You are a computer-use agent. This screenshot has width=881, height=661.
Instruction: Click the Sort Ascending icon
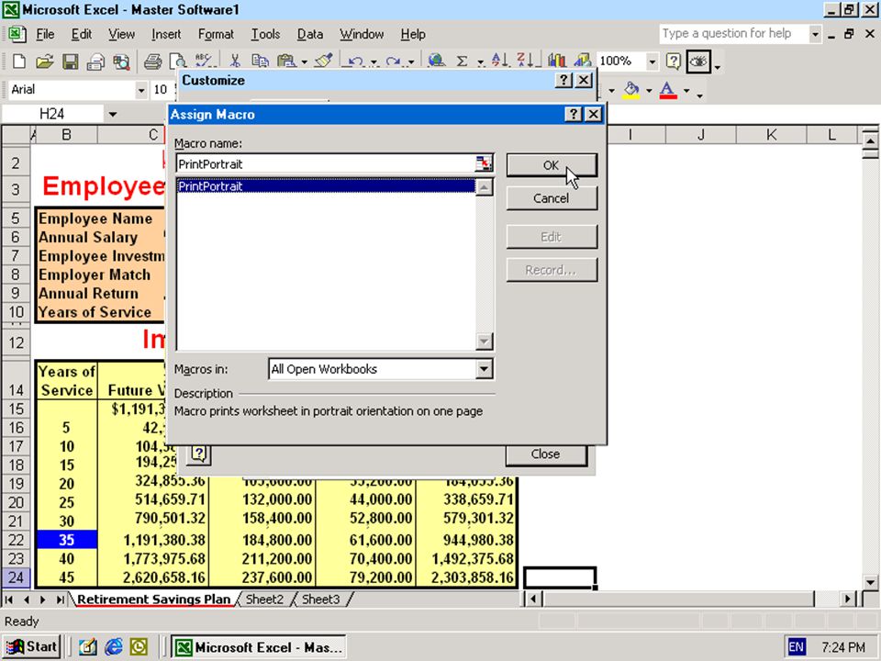(x=499, y=61)
